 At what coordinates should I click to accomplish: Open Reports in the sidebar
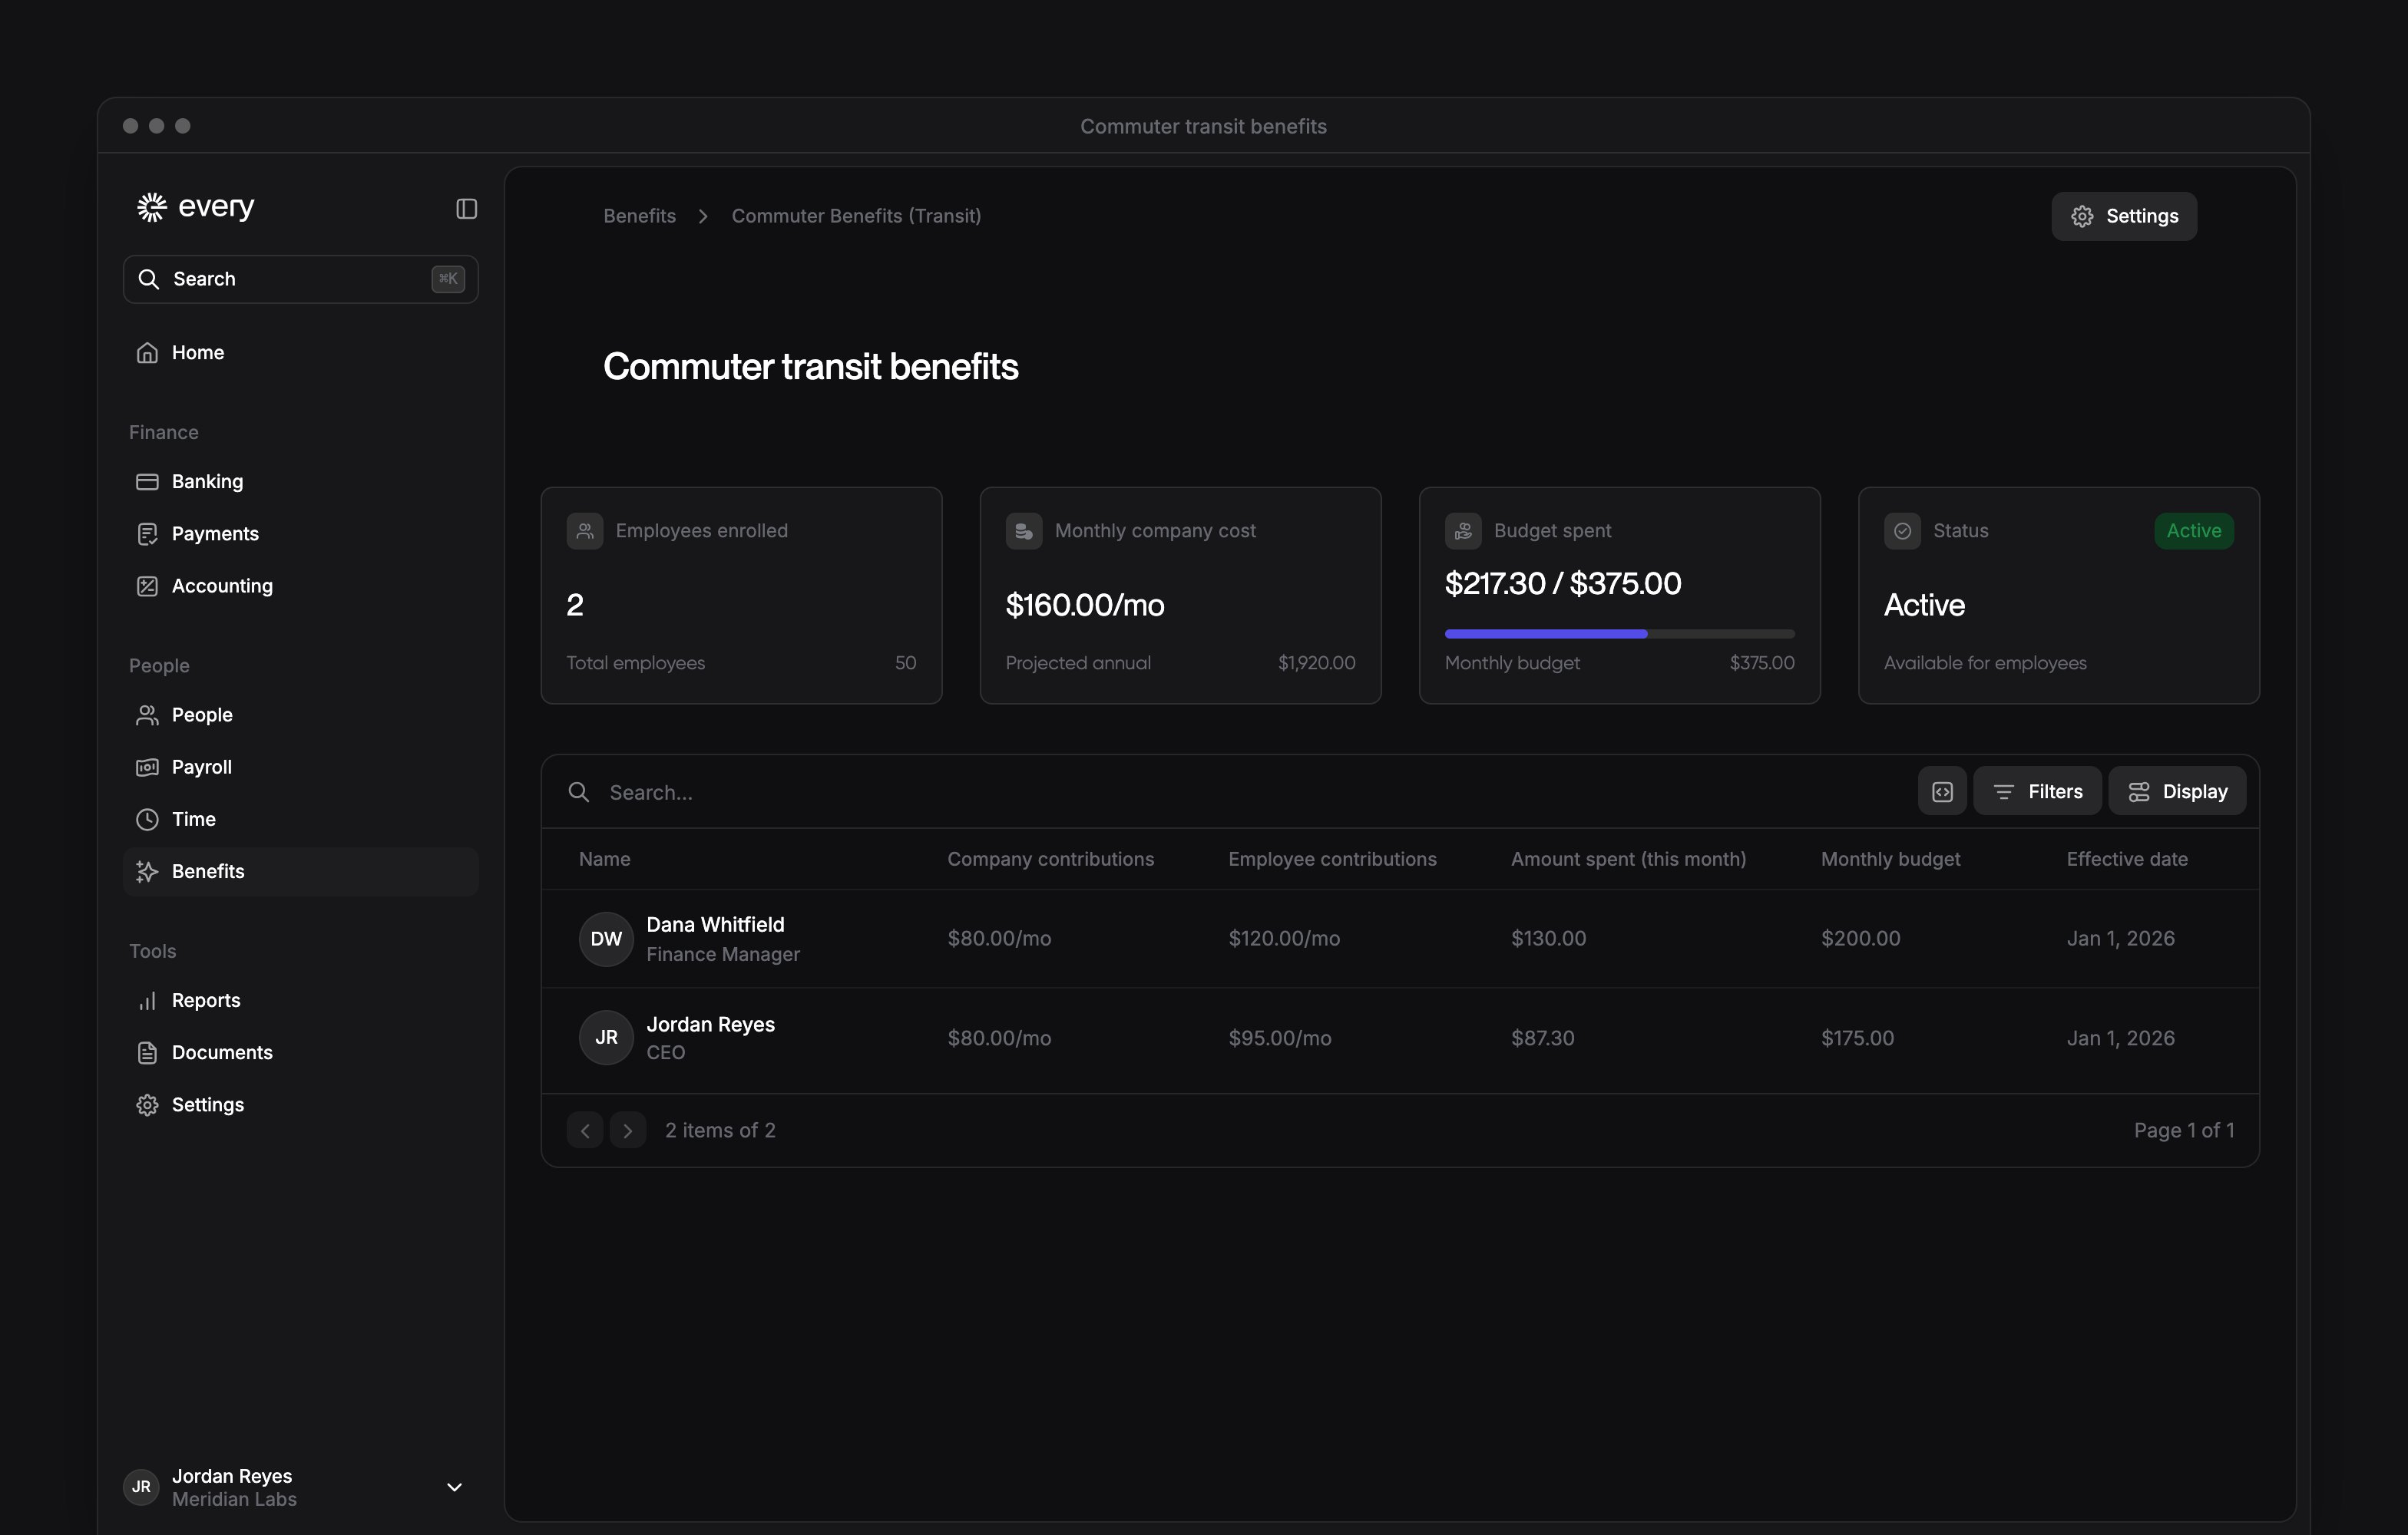(300, 1000)
